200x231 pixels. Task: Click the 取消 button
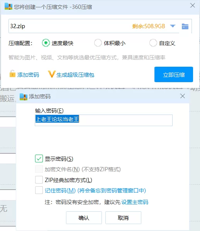(123, 218)
